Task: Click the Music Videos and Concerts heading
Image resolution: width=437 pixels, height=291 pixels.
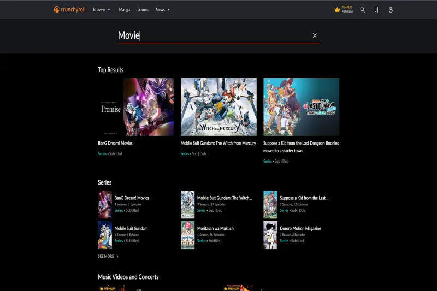Action: [128, 277]
